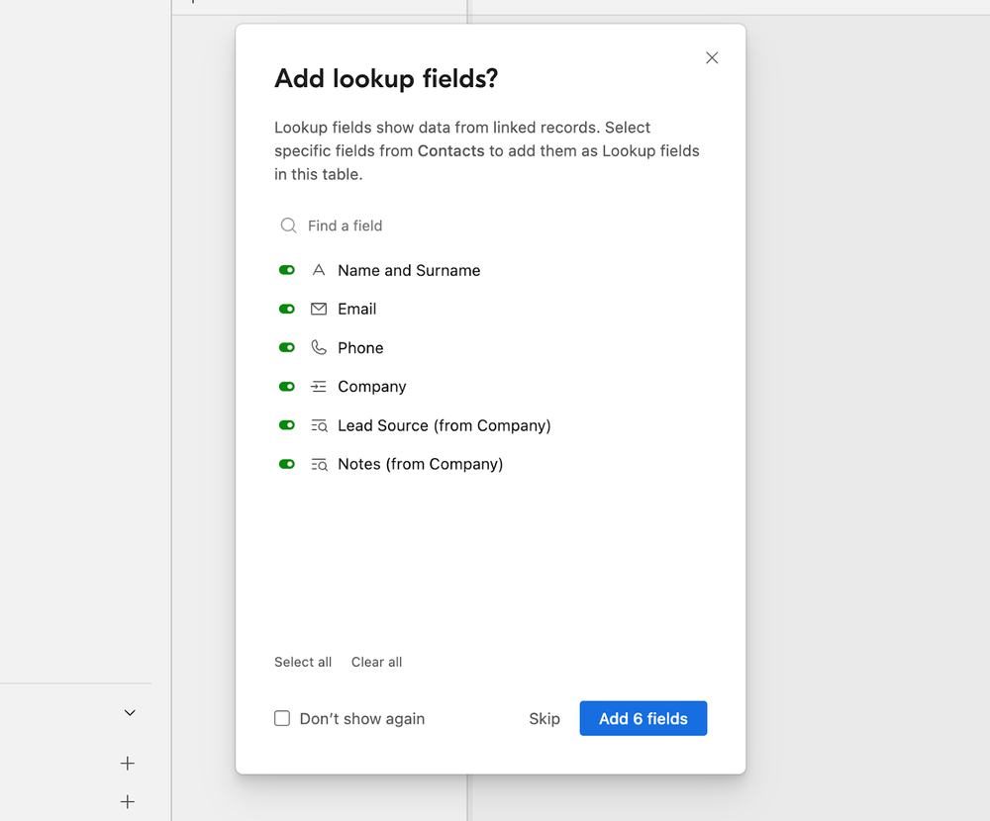Image resolution: width=990 pixels, height=821 pixels.
Task: Click the Phone receiver icon
Action: (x=318, y=347)
